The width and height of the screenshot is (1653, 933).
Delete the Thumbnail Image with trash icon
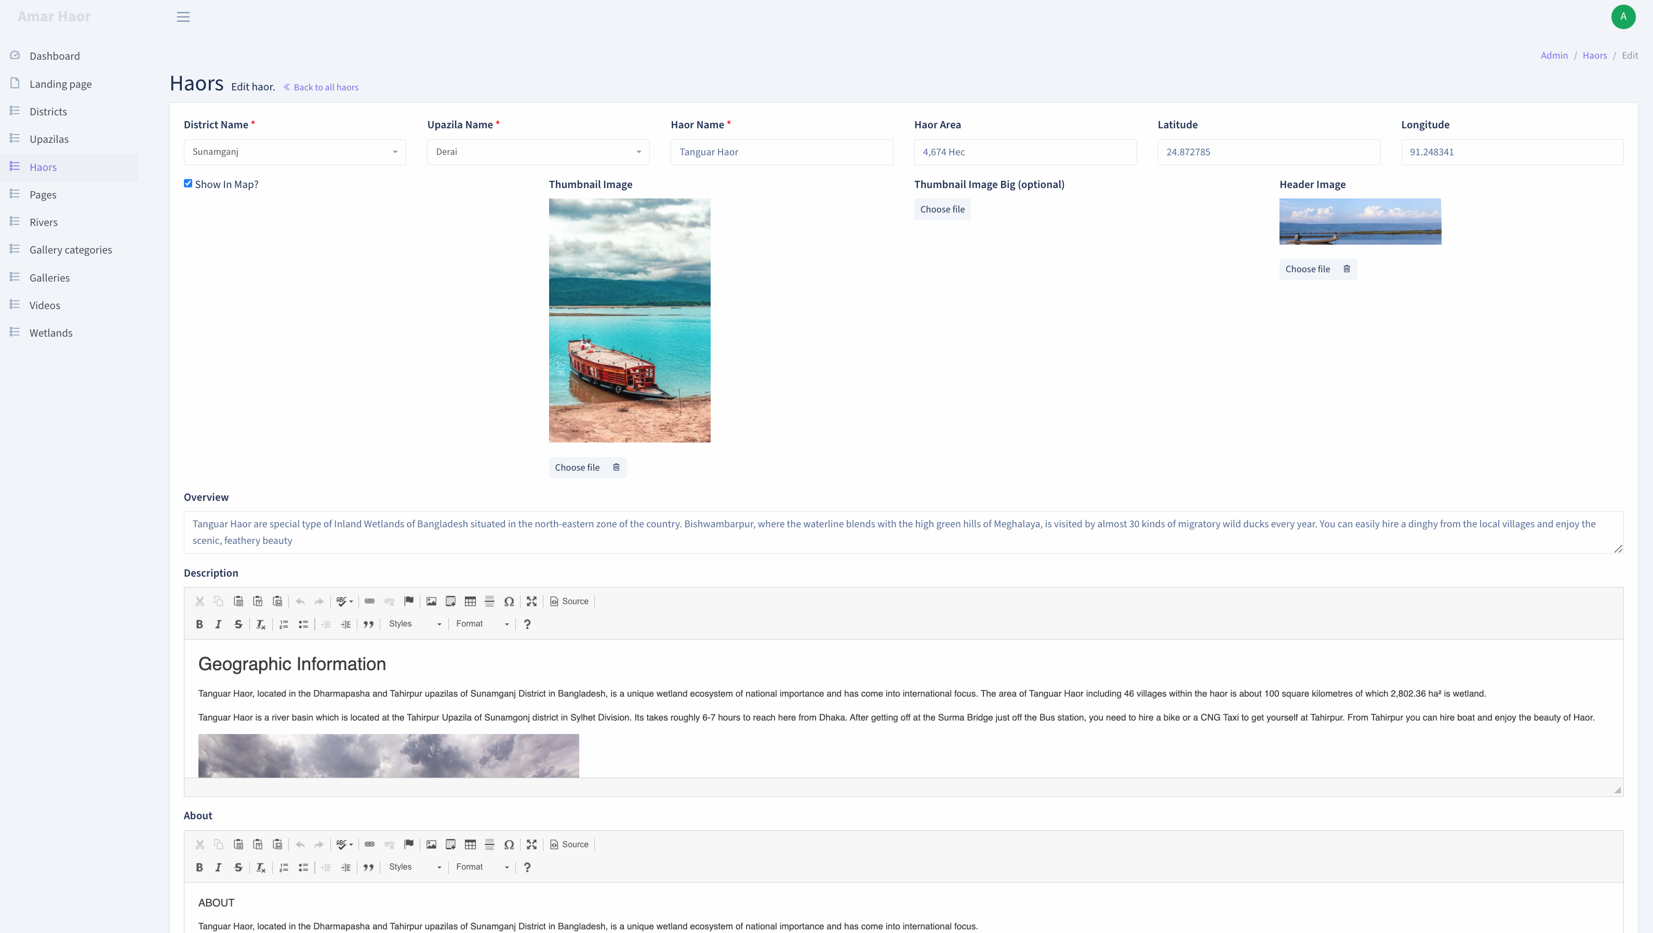click(x=616, y=467)
